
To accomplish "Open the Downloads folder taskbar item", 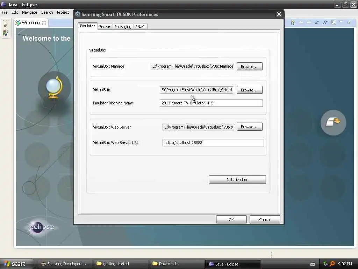I will pos(177,264).
